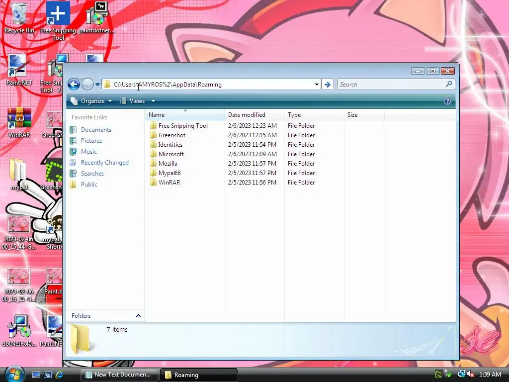
Task: Click the Roaming taskbar button
Action: pyautogui.click(x=199, y=375)
